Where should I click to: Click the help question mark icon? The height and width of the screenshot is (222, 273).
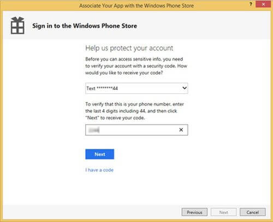251,4
